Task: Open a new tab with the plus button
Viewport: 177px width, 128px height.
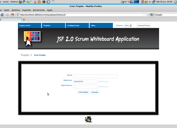Action: coord(24,19)
